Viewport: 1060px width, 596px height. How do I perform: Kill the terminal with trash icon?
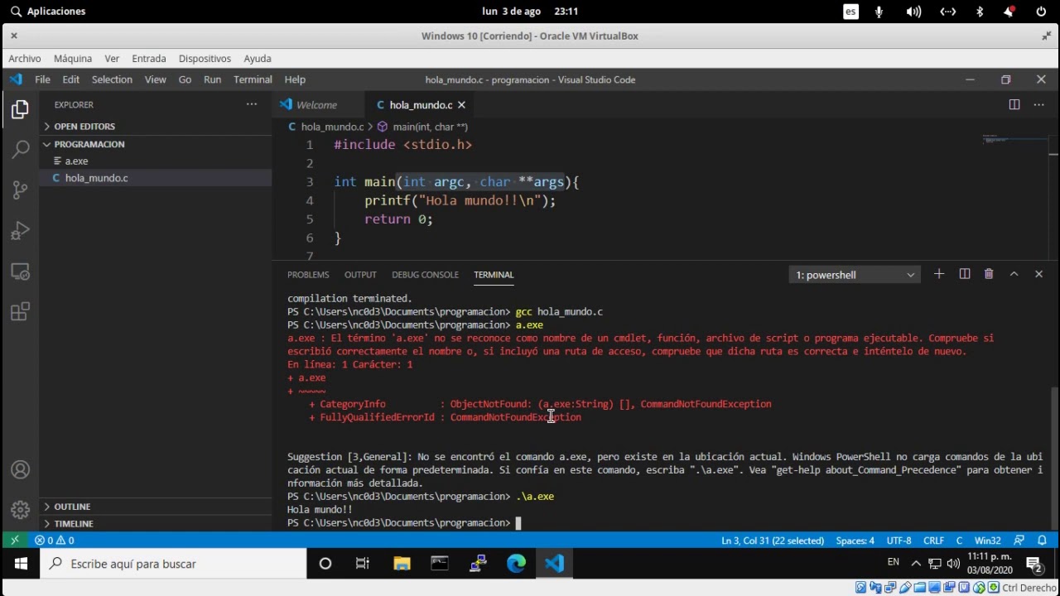[x=989, y=274]
